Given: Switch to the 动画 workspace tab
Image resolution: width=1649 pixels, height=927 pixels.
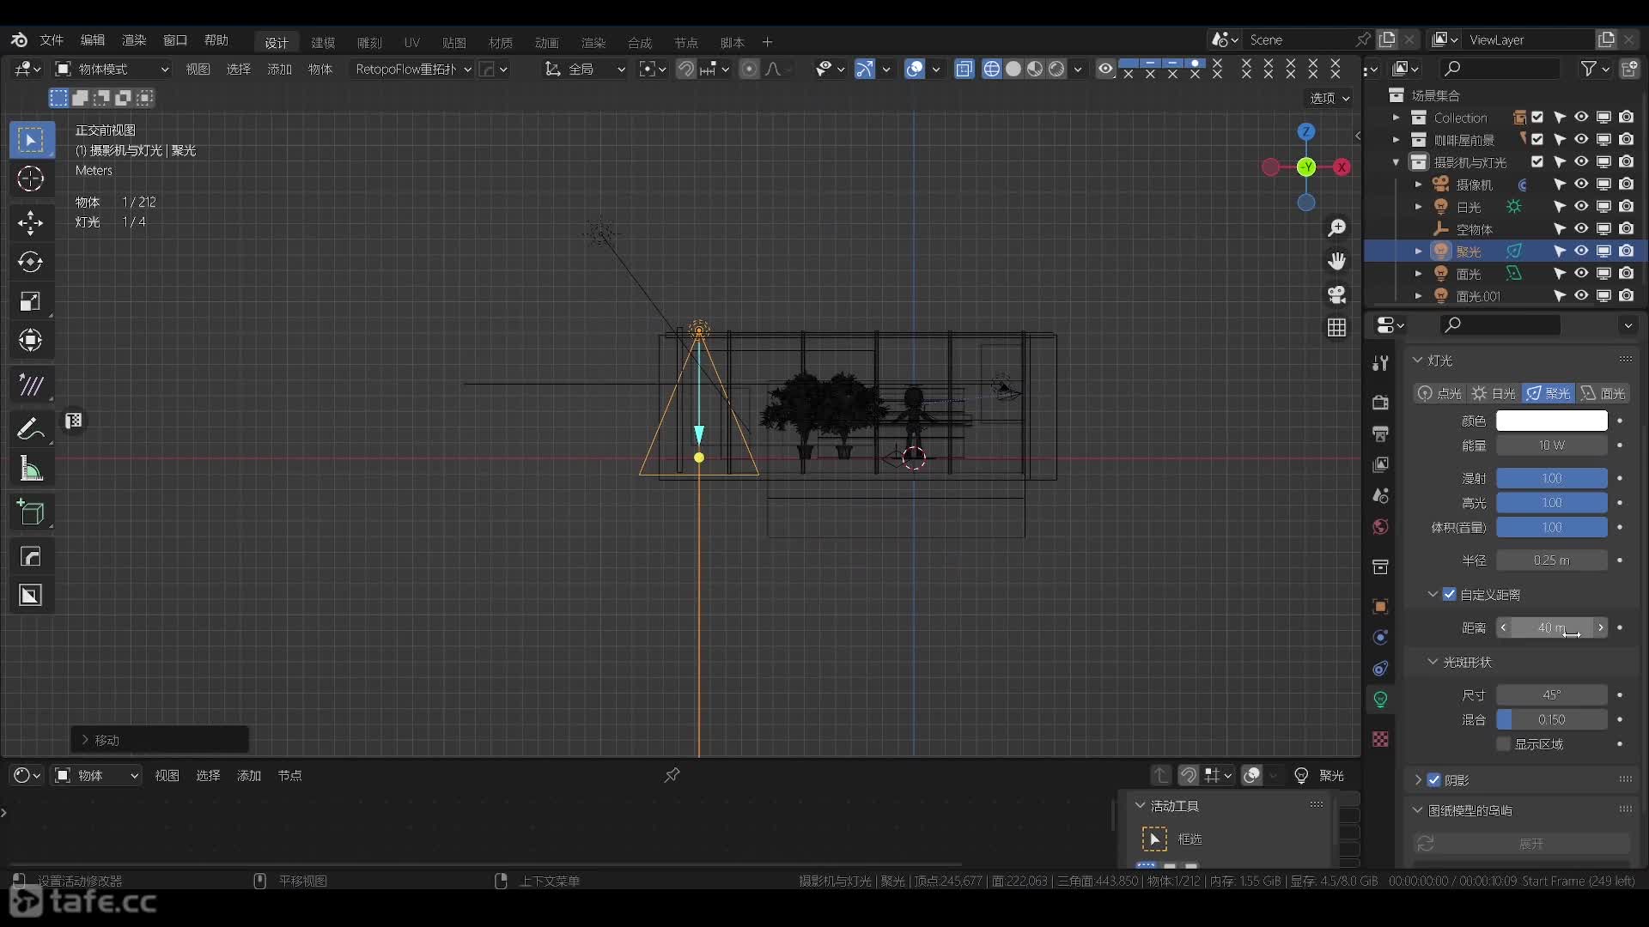Looking at the screenshot, I should [x=546, y=42].
